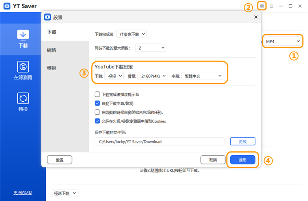
Task: Enable 在啟動的時候自動開始未完成的任務 checkbox
Action: 97,112
